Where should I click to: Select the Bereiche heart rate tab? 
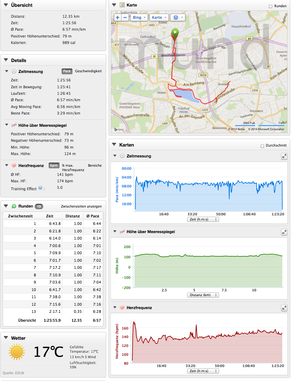point(95,165)
